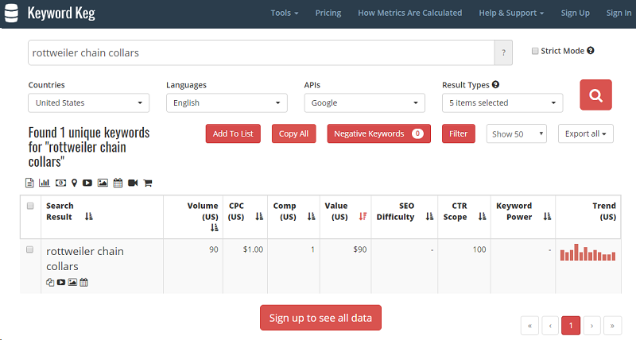Open the Show 50 rows dropdown
The height and width of the screenshot is (340, 636).
tap(516, 133)
